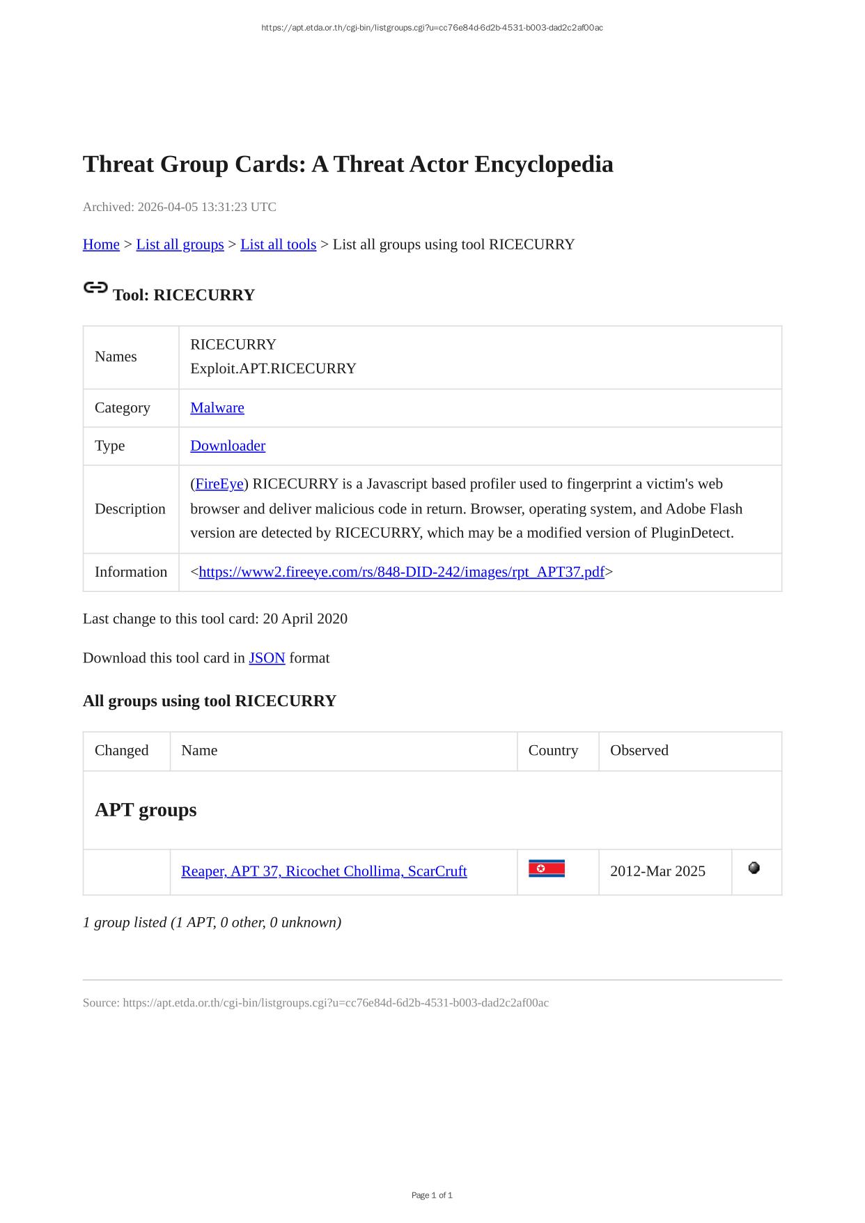The height and width of the screenshot is (1223, 865).
Task: Go to the Home breadcrumb link
Action: (x=101, y=244)
